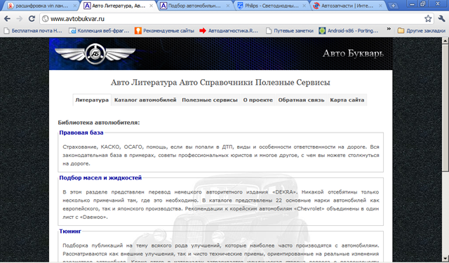Open the wrench settings menu
Viewport: 449px width, 263px height.
[441, 19]
